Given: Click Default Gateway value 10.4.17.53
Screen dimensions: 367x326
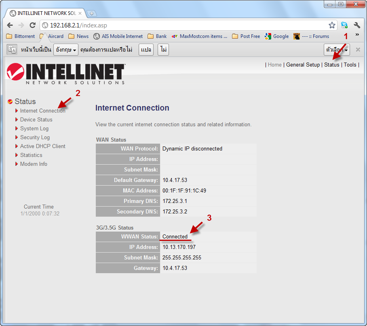Looking at the screenshot, I should tap(175, 180).
